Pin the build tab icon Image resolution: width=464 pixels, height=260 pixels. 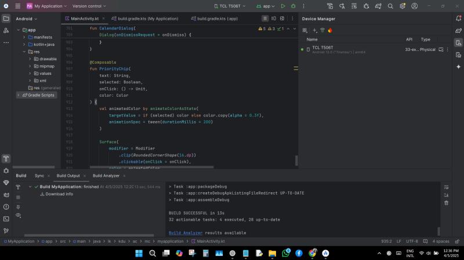[x=18, y=207]
